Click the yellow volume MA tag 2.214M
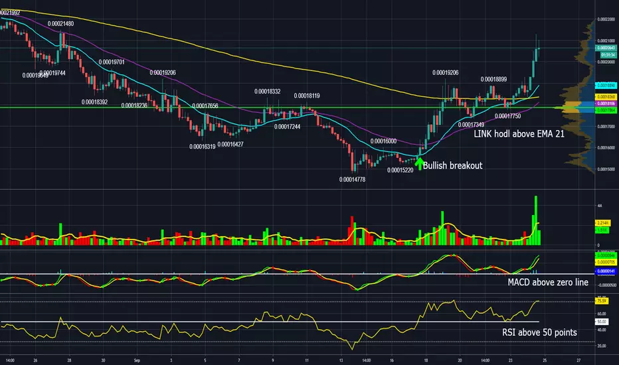The width and height of the screenshot is (619, 365). [x=602, y=223]
